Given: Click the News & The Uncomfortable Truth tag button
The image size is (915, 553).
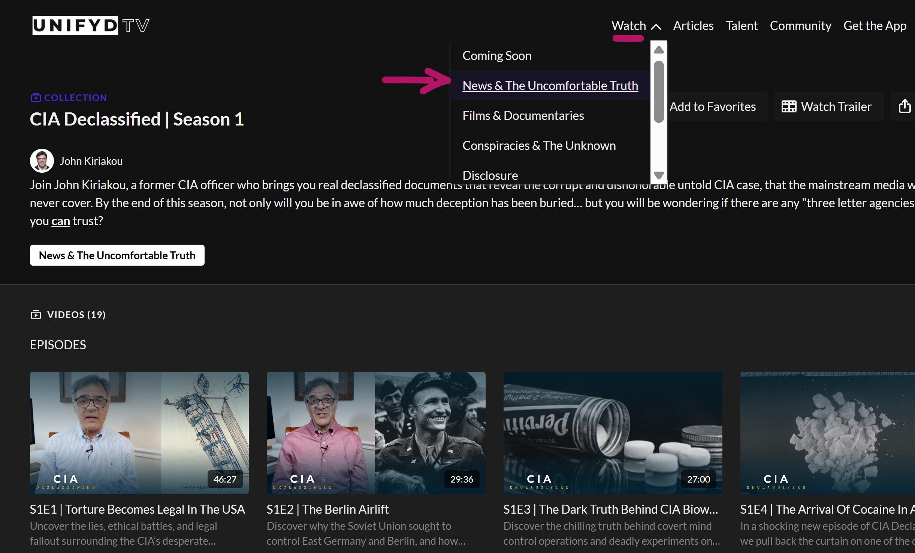Looking at the screenshot, I should [x=117, y=255].
